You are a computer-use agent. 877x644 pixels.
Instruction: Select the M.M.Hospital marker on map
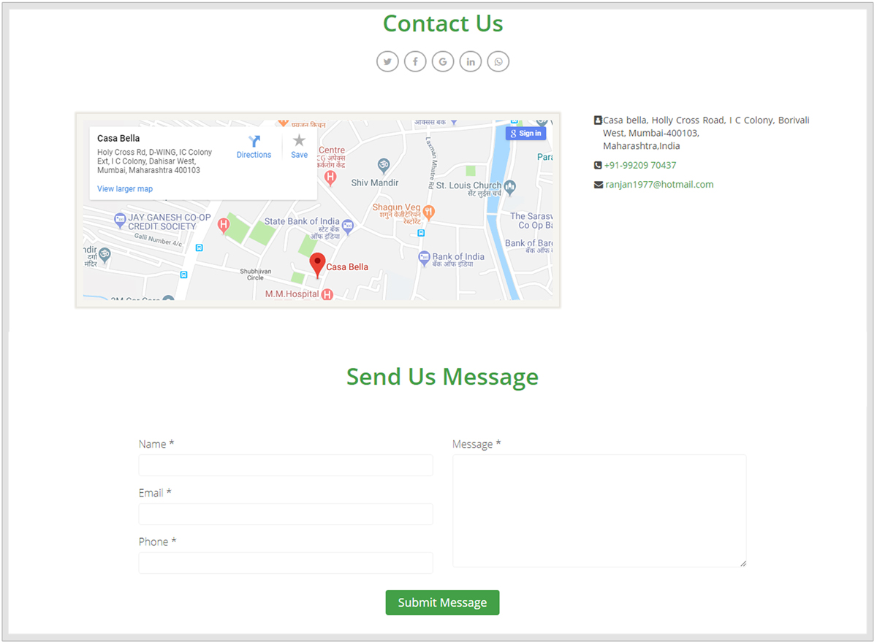click(x=327, y=294)
